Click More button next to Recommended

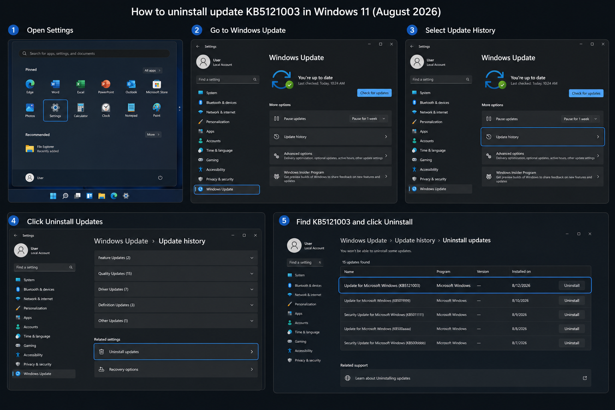[153, 135]
